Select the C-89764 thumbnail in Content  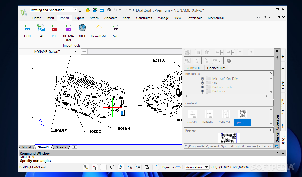click(x=226, y=117)
